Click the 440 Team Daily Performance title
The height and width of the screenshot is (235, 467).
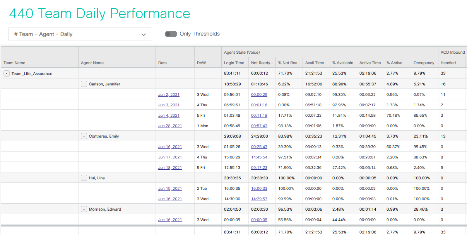coord(99,13)
